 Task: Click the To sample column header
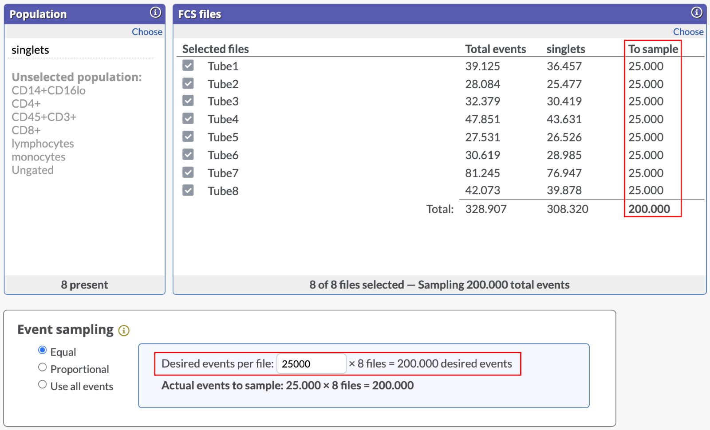coord(653,49)
